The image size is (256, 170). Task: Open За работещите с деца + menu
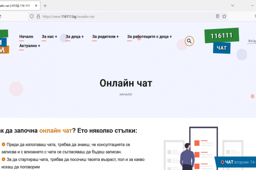point(149,37)
